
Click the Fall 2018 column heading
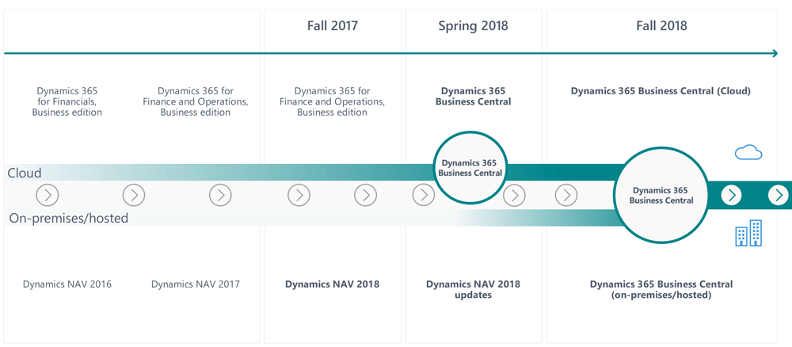[661, 26]
